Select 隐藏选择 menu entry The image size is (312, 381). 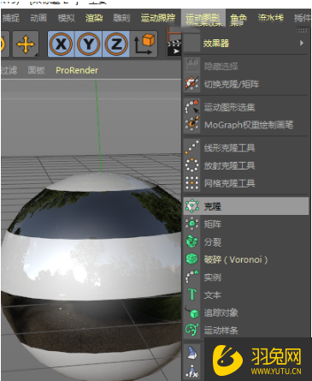click(x=246, y=66)
